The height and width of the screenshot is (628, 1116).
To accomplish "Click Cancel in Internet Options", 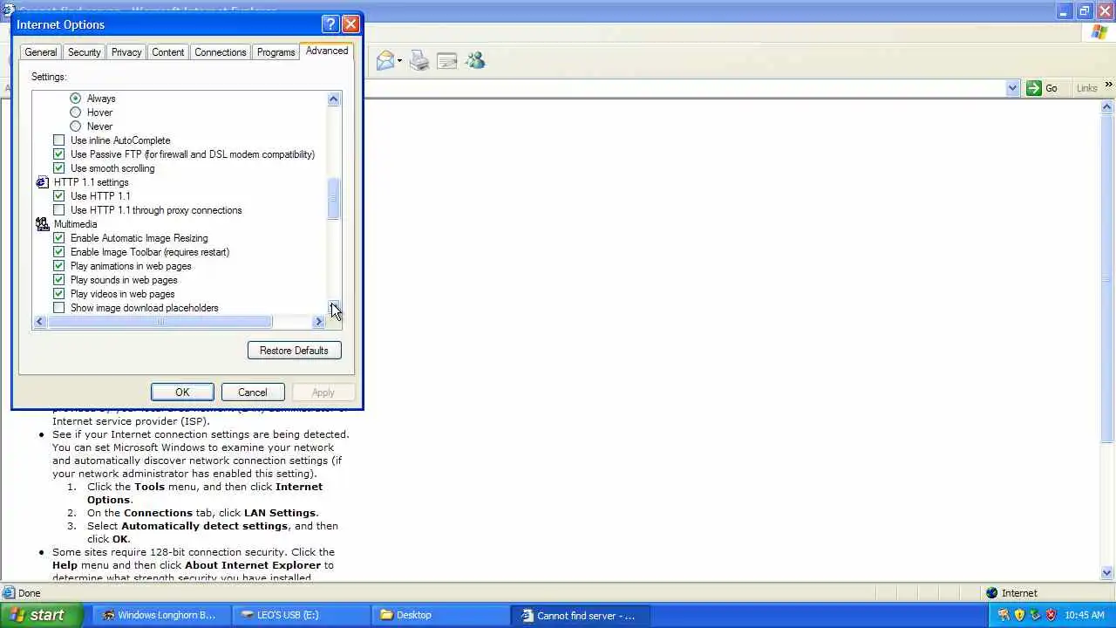I will click(253, 392).
